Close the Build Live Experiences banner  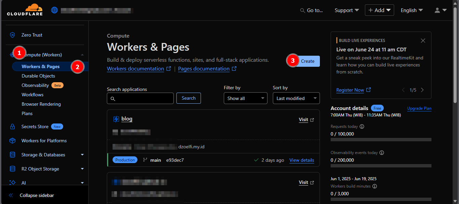click(x=423, y=41)
